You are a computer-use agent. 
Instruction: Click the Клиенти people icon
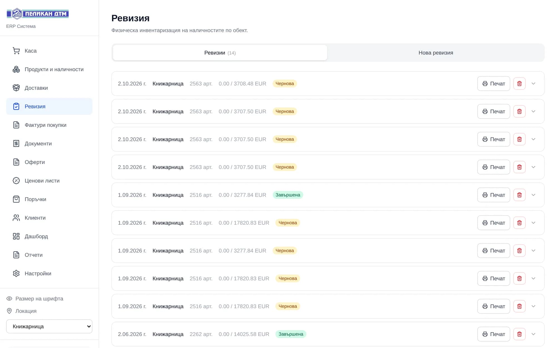click(x=16, y=218)
